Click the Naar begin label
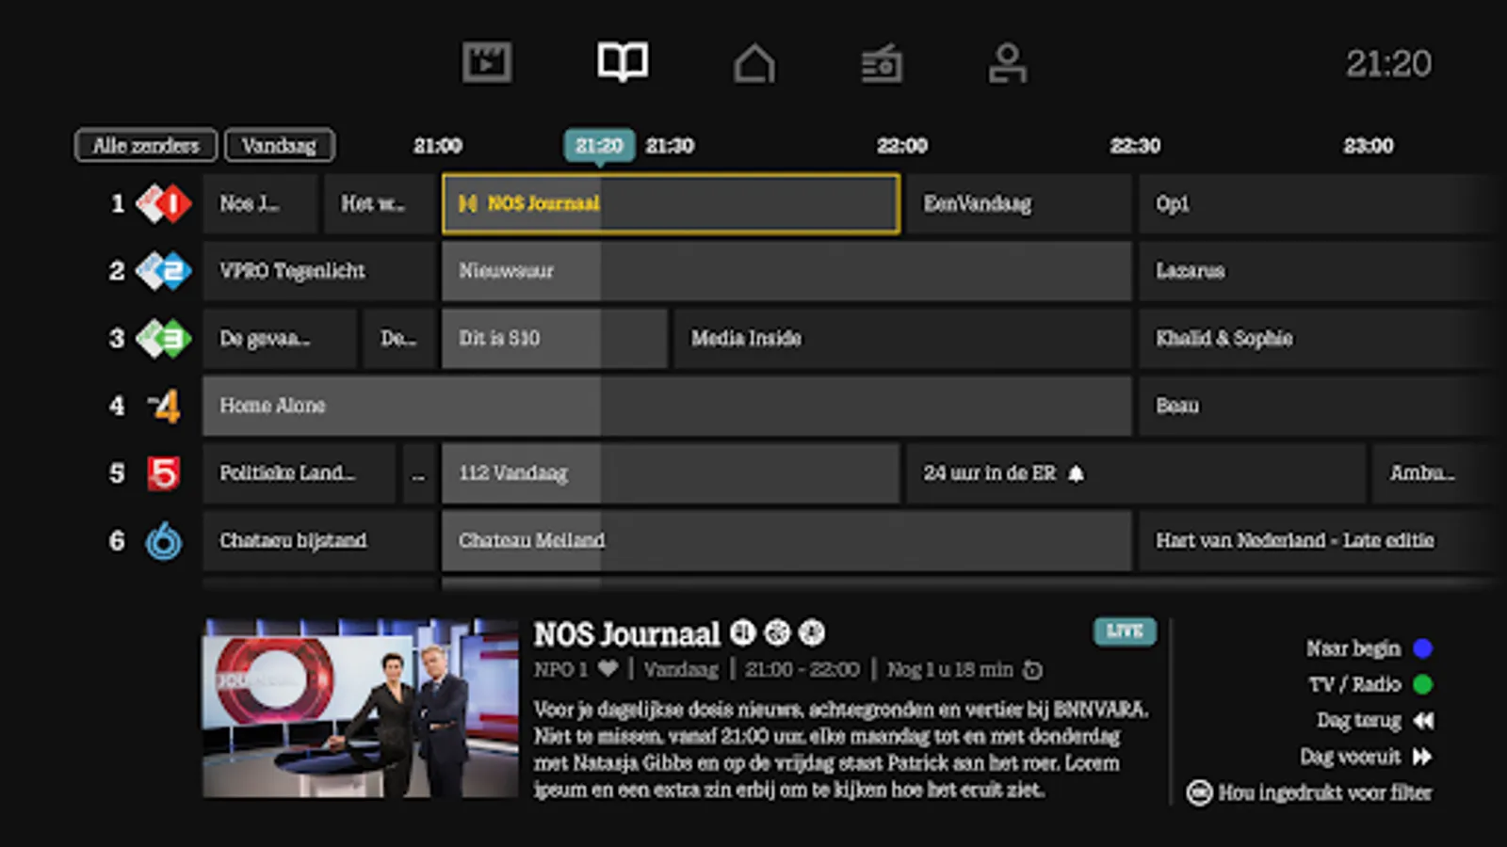This screenshot has height=847, width=1507. (x=1353, y=648)
